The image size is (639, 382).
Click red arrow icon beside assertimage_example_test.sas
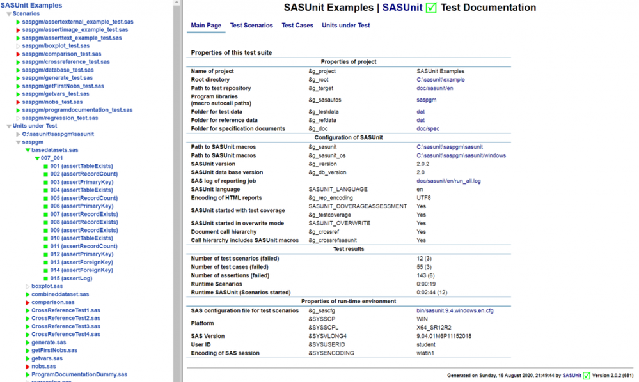[19, 30]
